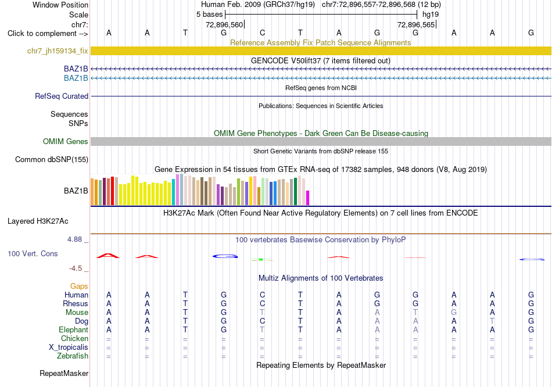Open Short Genetic Variants dbSNP 155 title
The width and height of the screenshot is (552, 387).
pos(321,151)
